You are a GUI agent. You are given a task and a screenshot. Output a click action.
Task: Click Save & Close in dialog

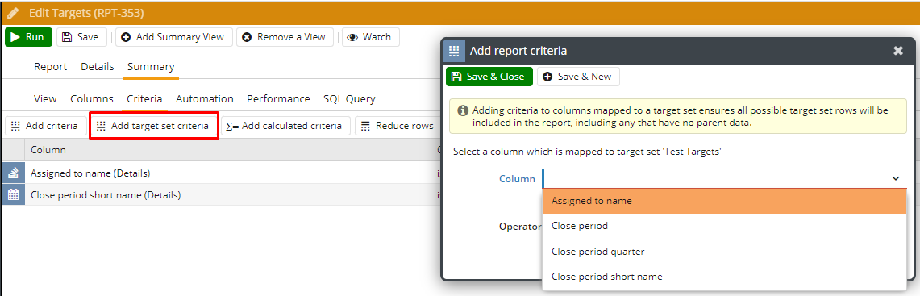[489, 77]
